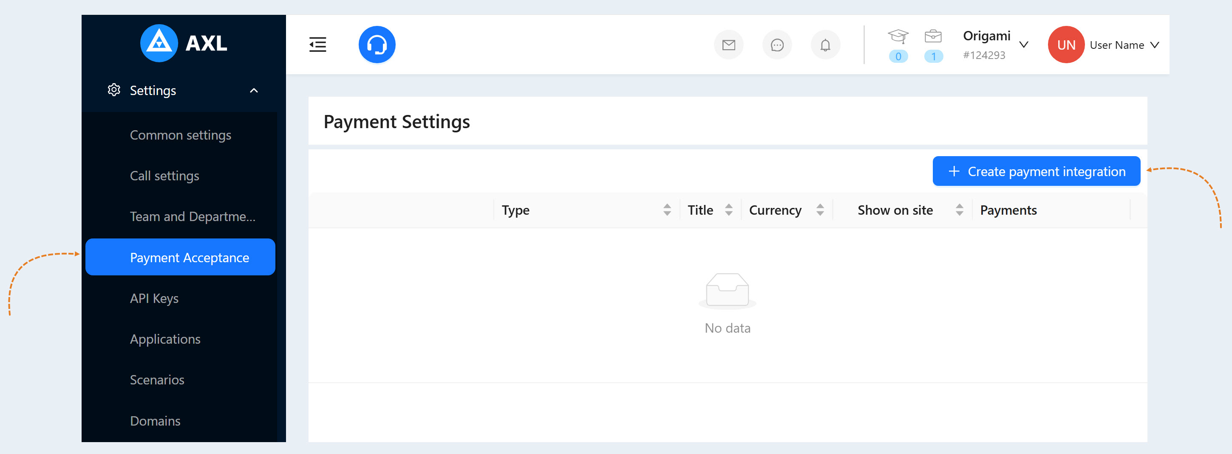
Task: Click the briefcase icon
Action: pyautogui.click(x=933, y=36)
